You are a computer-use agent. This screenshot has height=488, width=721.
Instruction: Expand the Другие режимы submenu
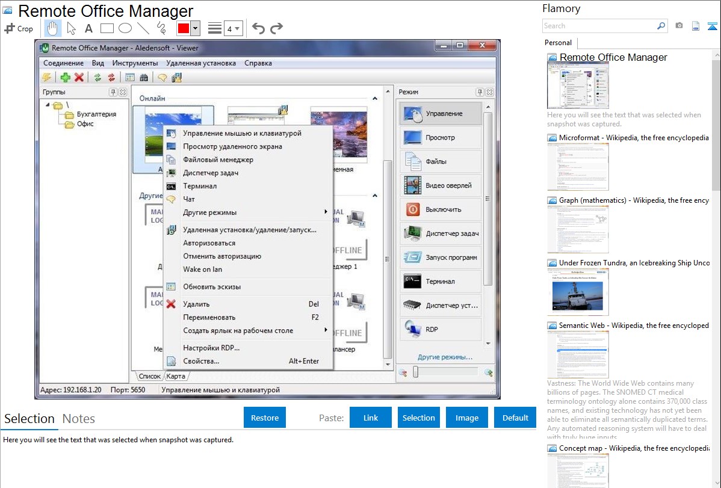(x=249, y=212)
